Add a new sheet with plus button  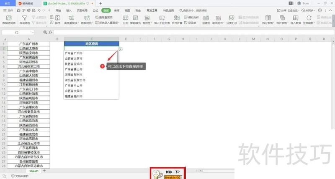pyautogui.click(x=44, y=171)
